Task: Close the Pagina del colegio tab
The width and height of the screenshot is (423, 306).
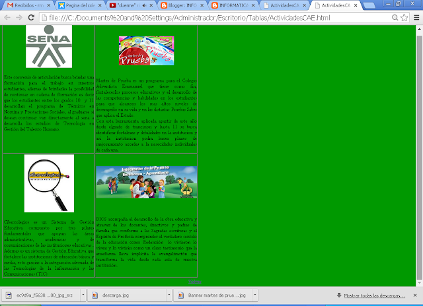Action: (x=100, y=5)
